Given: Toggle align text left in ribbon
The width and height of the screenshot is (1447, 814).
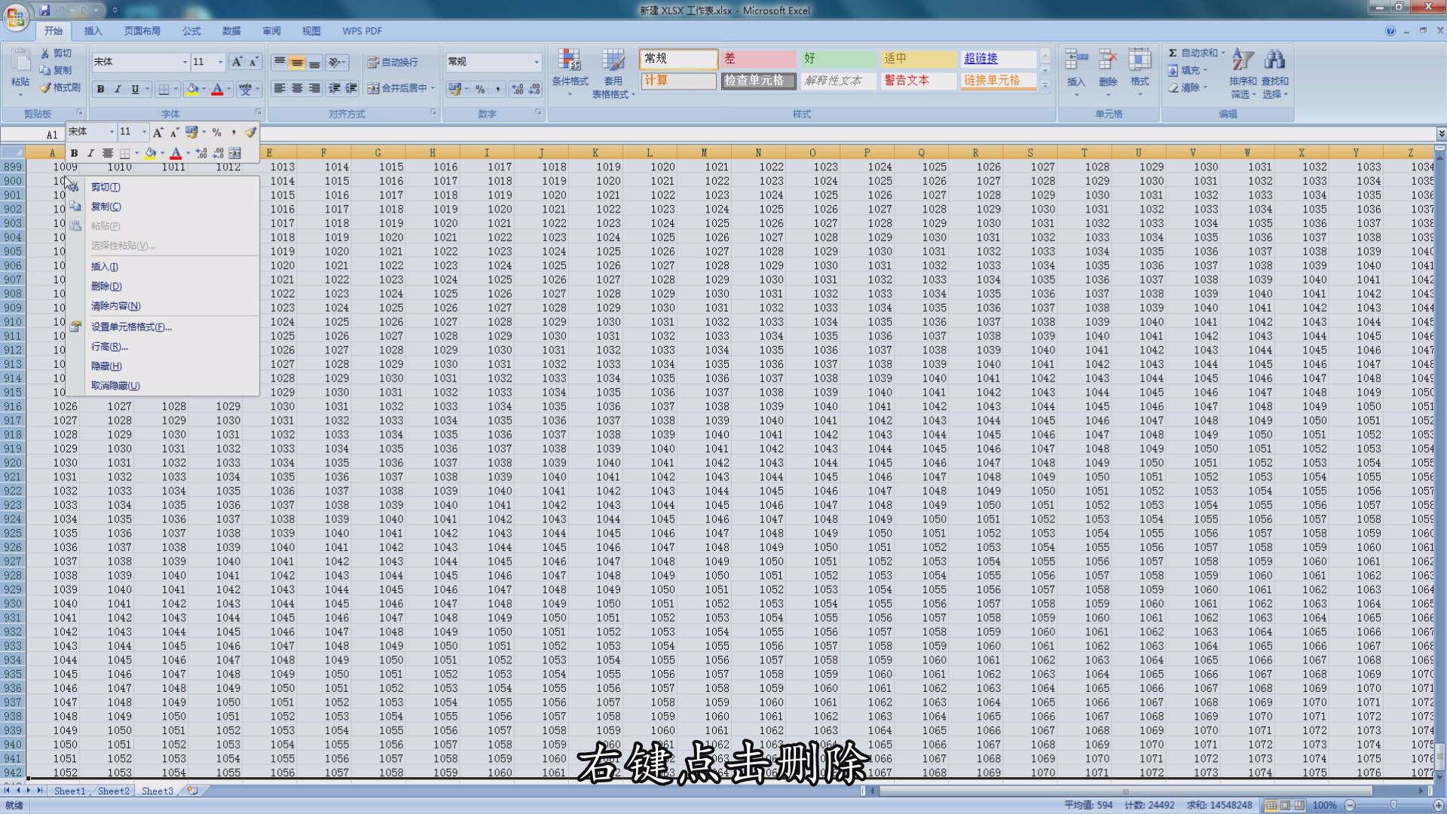Looking at the screenshot, I should point(280,88).
